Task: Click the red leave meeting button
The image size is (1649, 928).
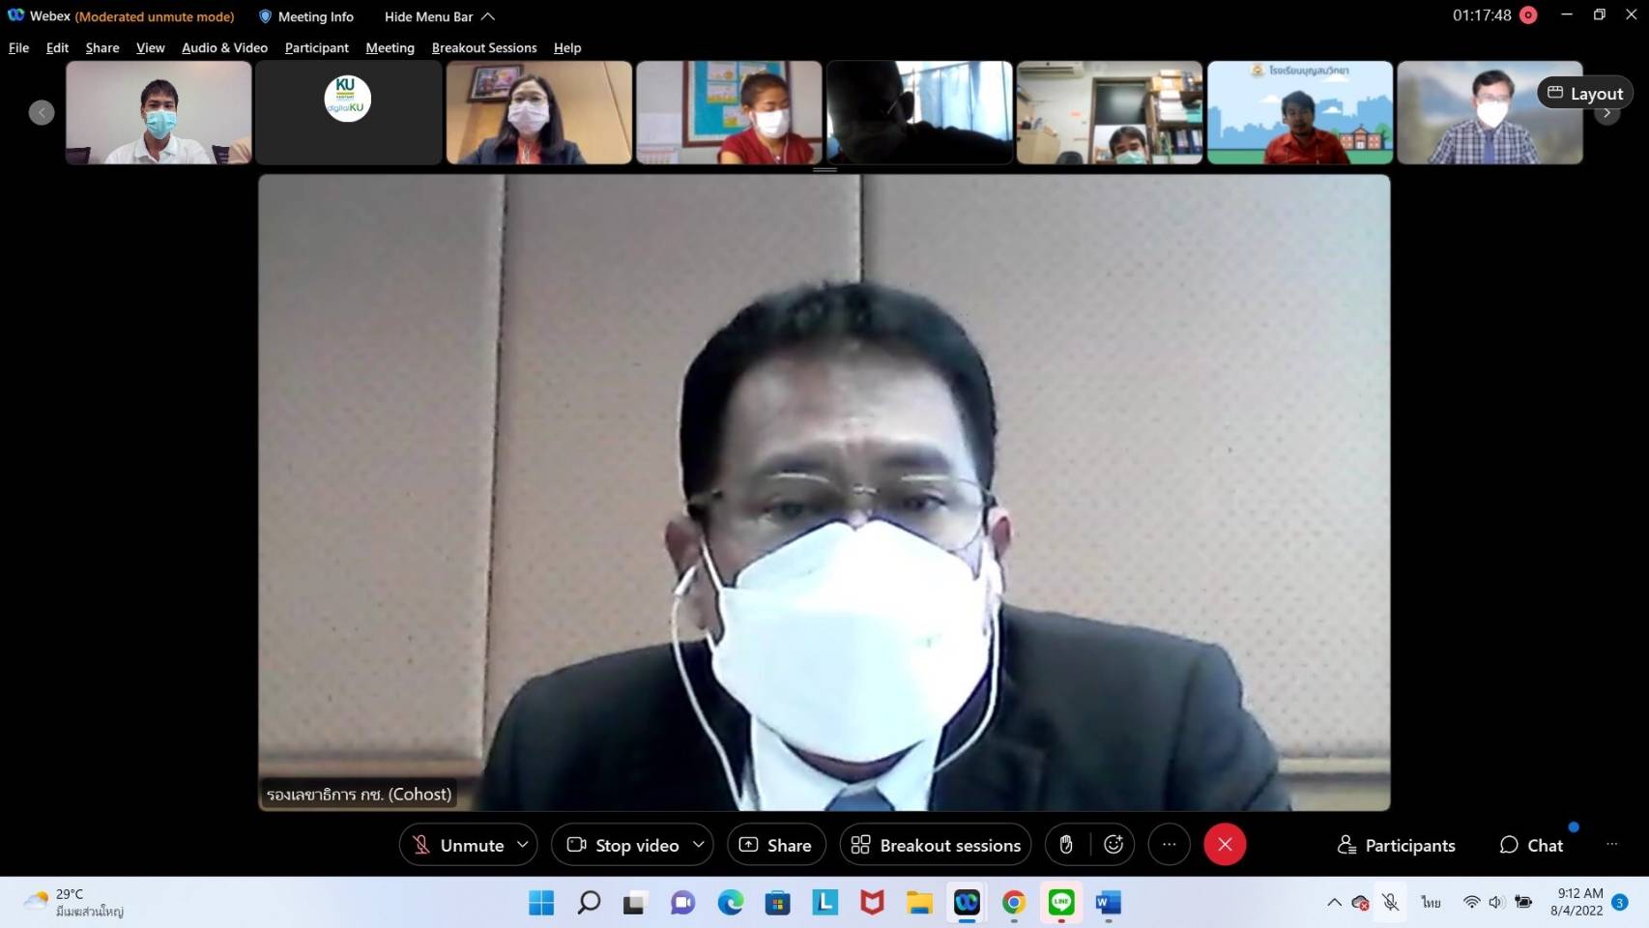Action: (1224, 845)
